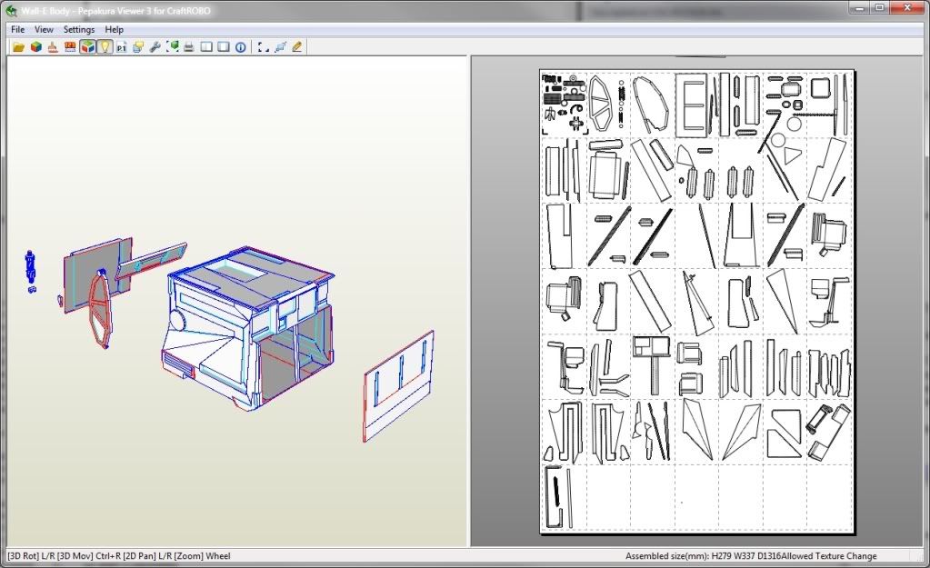This screenshot has height=568, width=930.
Task: Open settings with the wrench icon
Action: 155,47
